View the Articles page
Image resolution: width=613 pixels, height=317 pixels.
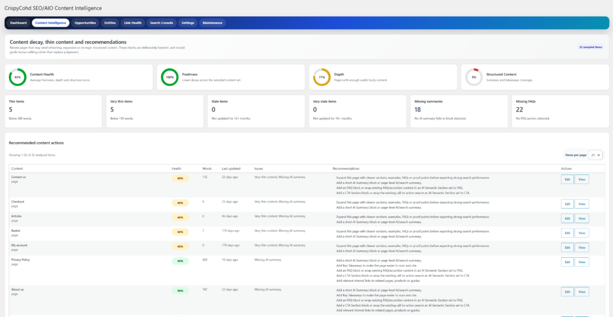click(582, 218)
